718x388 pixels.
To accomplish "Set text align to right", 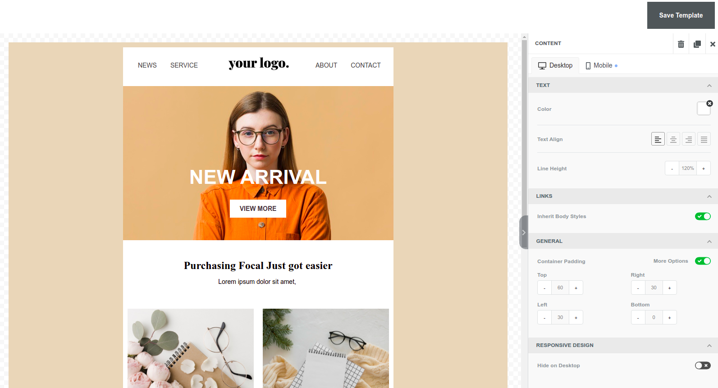I will [x=689, y=139].
